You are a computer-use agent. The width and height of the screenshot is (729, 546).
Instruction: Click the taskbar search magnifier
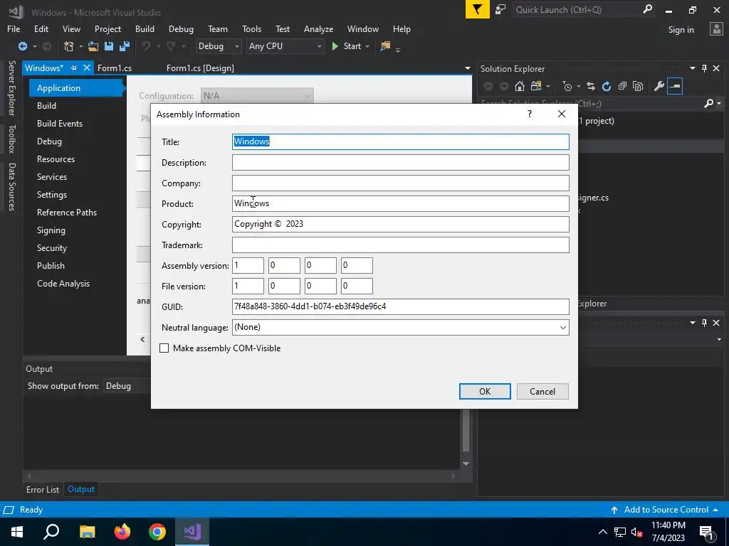51,531
